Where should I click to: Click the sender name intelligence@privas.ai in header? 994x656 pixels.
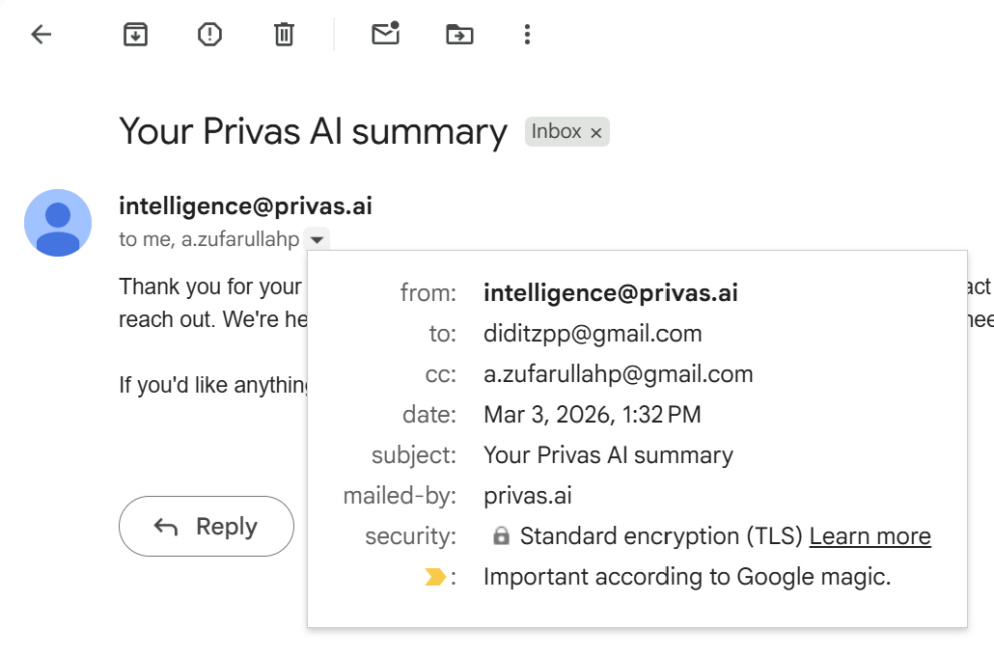point(245,206)
